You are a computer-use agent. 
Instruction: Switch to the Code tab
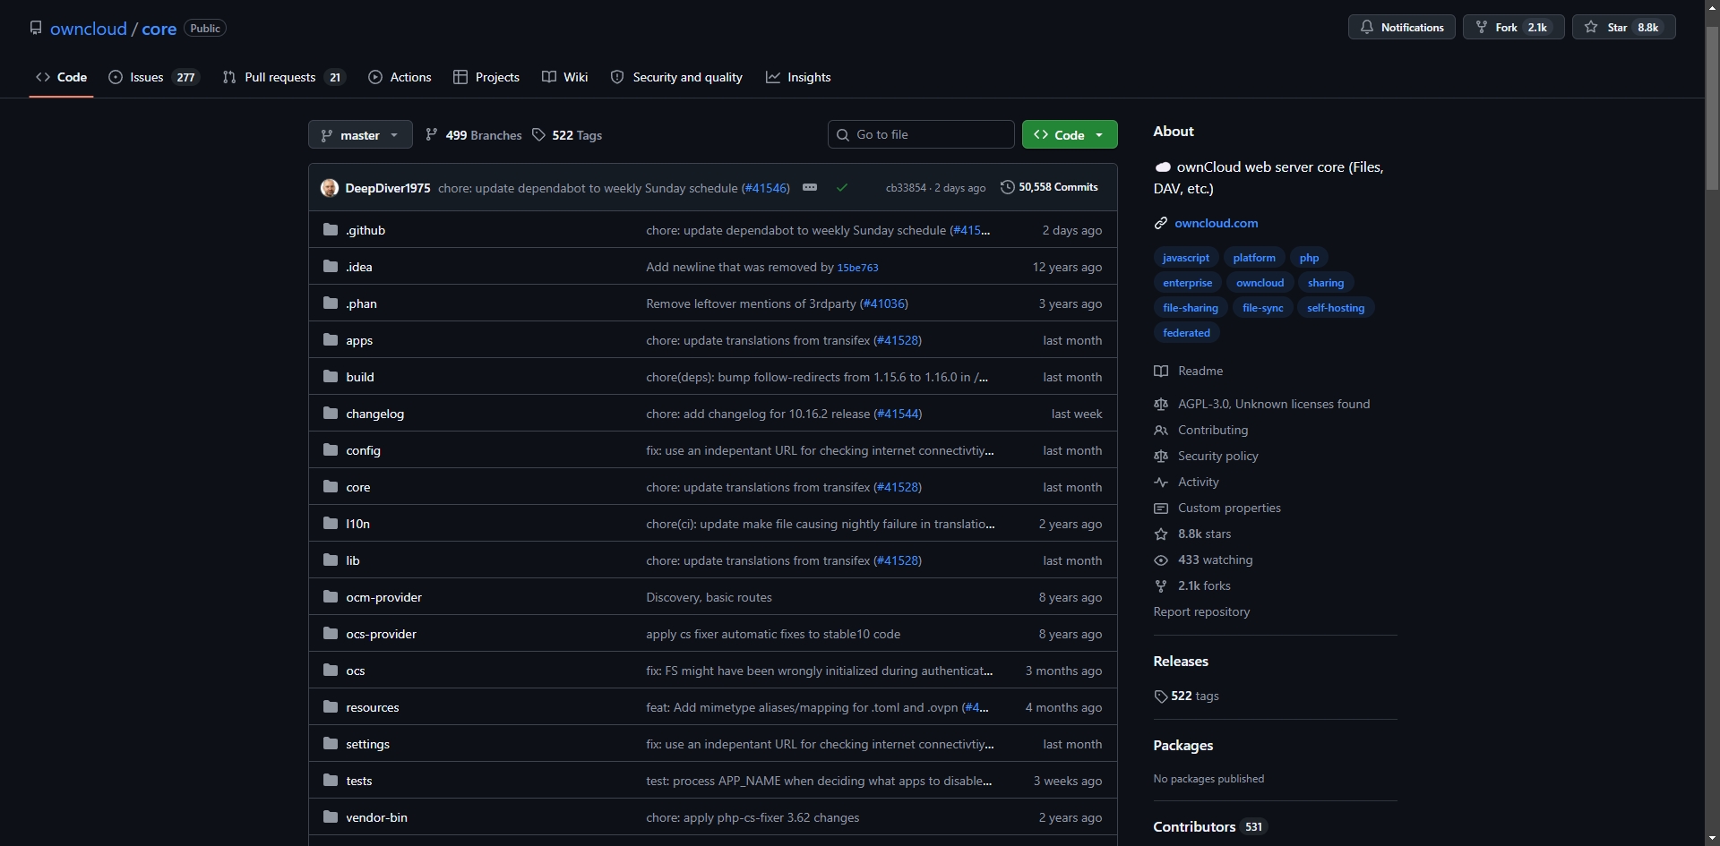click(61, 77)
